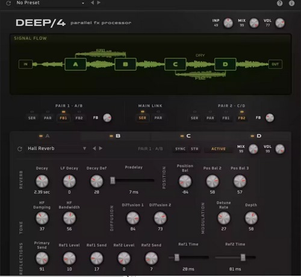Set Pair 2 C/D to PAR
The width and height of the screenshot is (301, 277).
(210, 118)
